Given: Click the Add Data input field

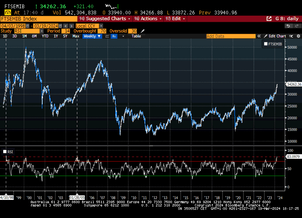Looking at the screenshot, I should coord(231,36).
